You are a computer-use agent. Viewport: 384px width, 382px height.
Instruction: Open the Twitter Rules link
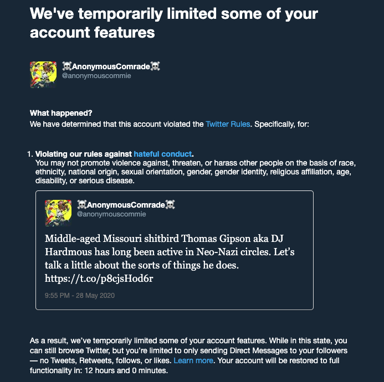[228, 124]
